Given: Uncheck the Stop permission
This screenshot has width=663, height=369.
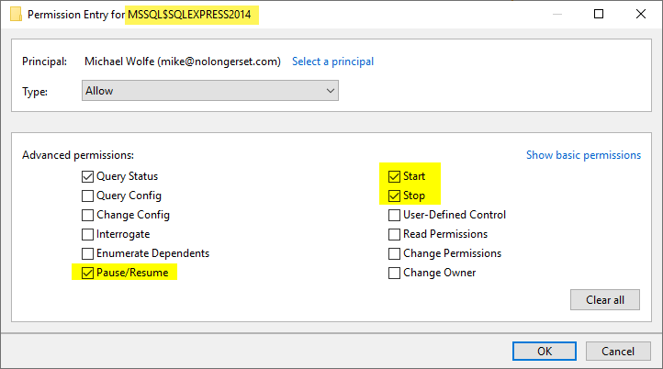Looking at the screenshot, I should pos(394,196).
